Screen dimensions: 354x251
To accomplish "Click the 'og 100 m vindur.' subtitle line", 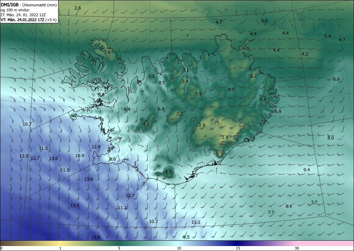I will 15,10.
